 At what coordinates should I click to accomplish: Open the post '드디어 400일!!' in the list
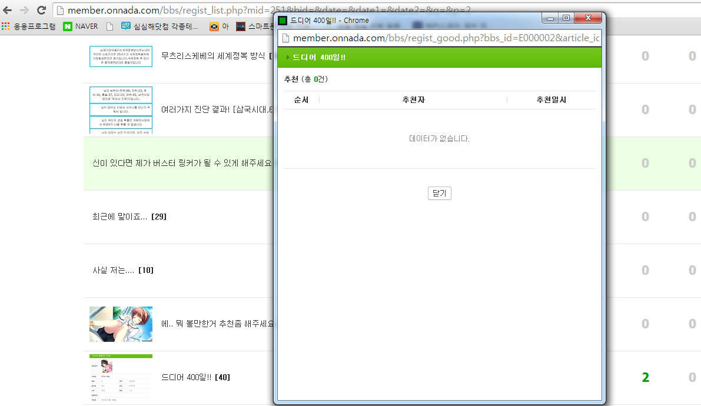[186, 377]
